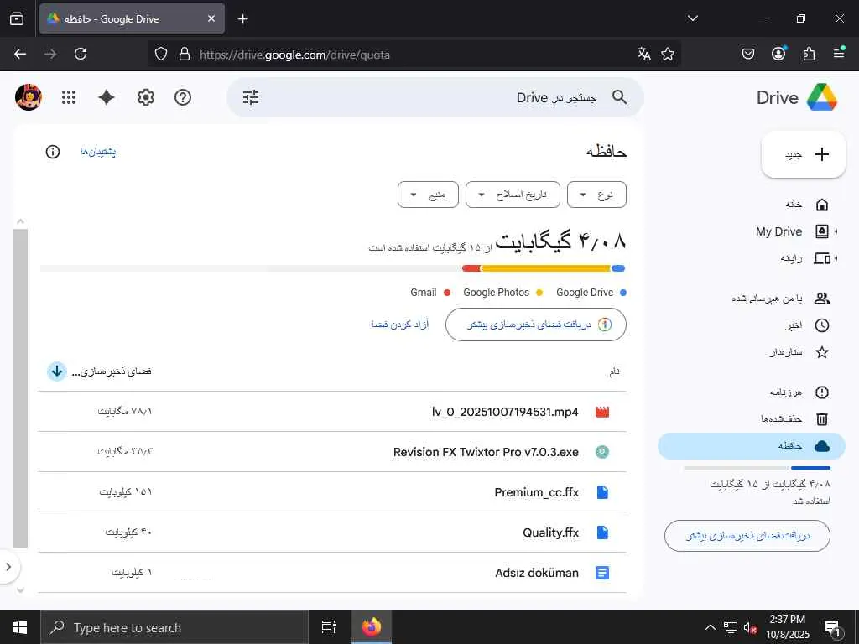
Task: Open the تاریخ اصلاح modified date dropdown
Action: (x=513, y=195)
